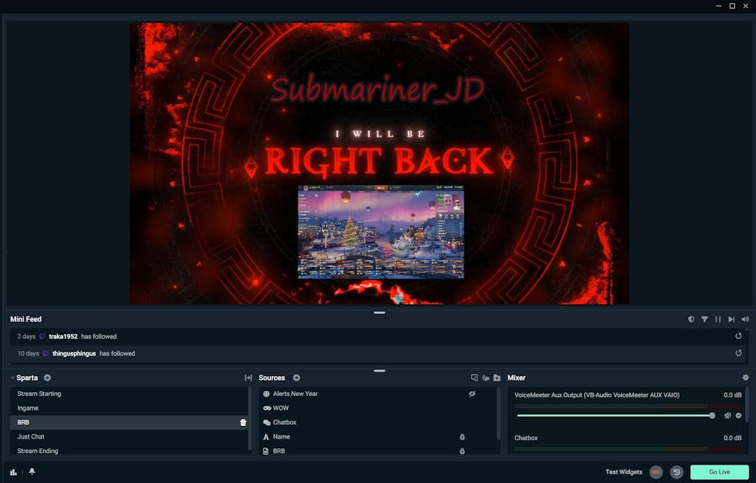Refresh the traka1952 follow event
Viewport: 756px width, 483px height.
click(x=738, y=336)
